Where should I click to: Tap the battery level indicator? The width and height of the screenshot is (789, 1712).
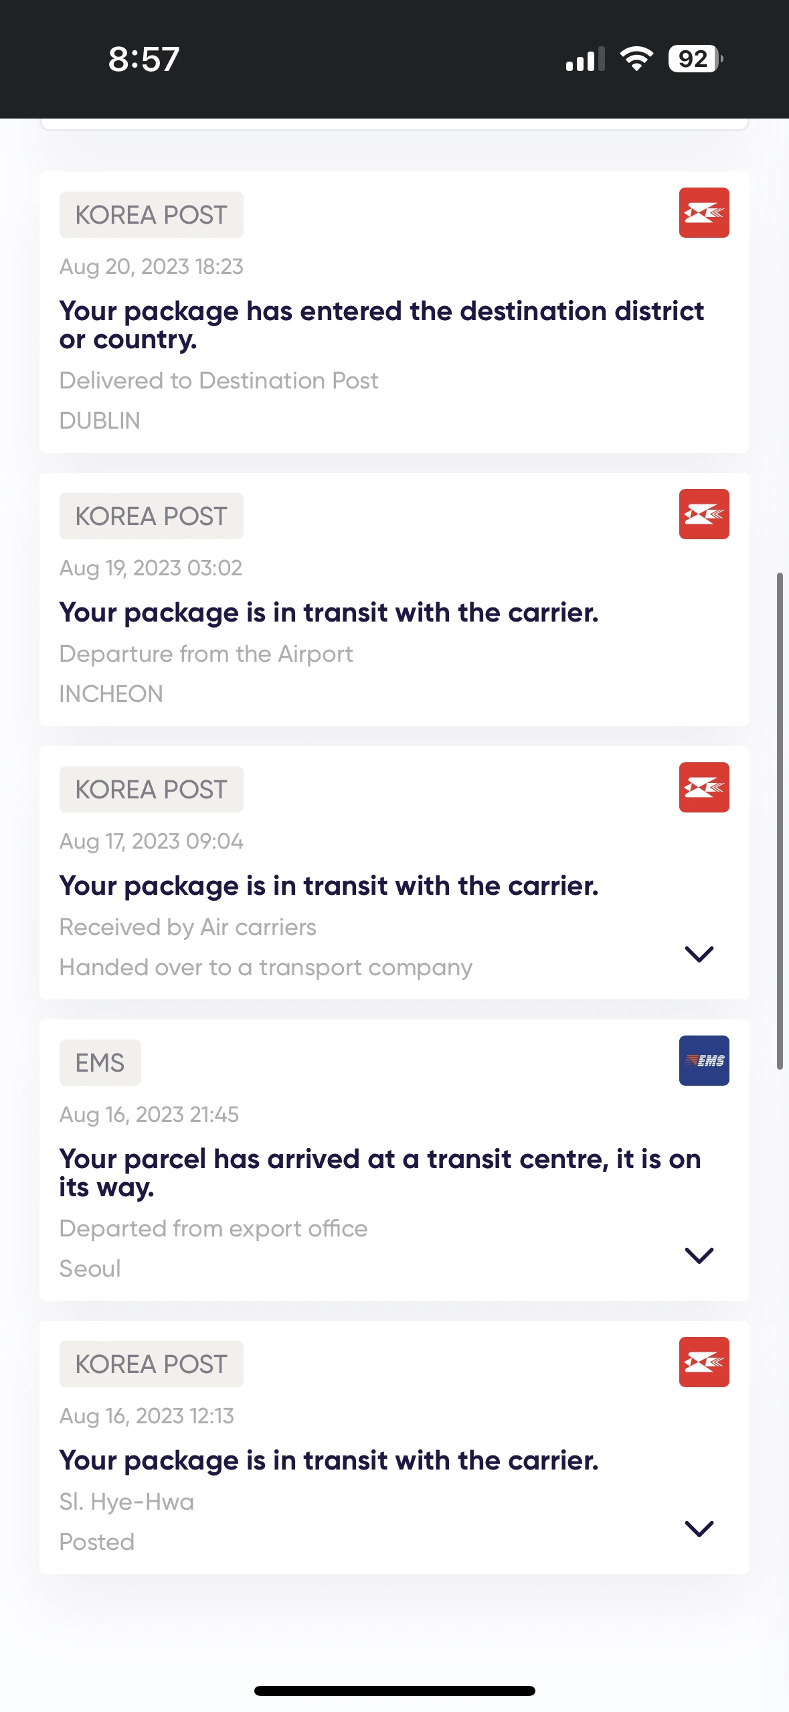pos(695,59)
